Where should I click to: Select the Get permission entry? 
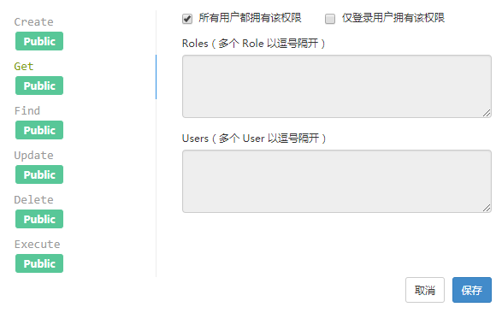tap(24, 66)
